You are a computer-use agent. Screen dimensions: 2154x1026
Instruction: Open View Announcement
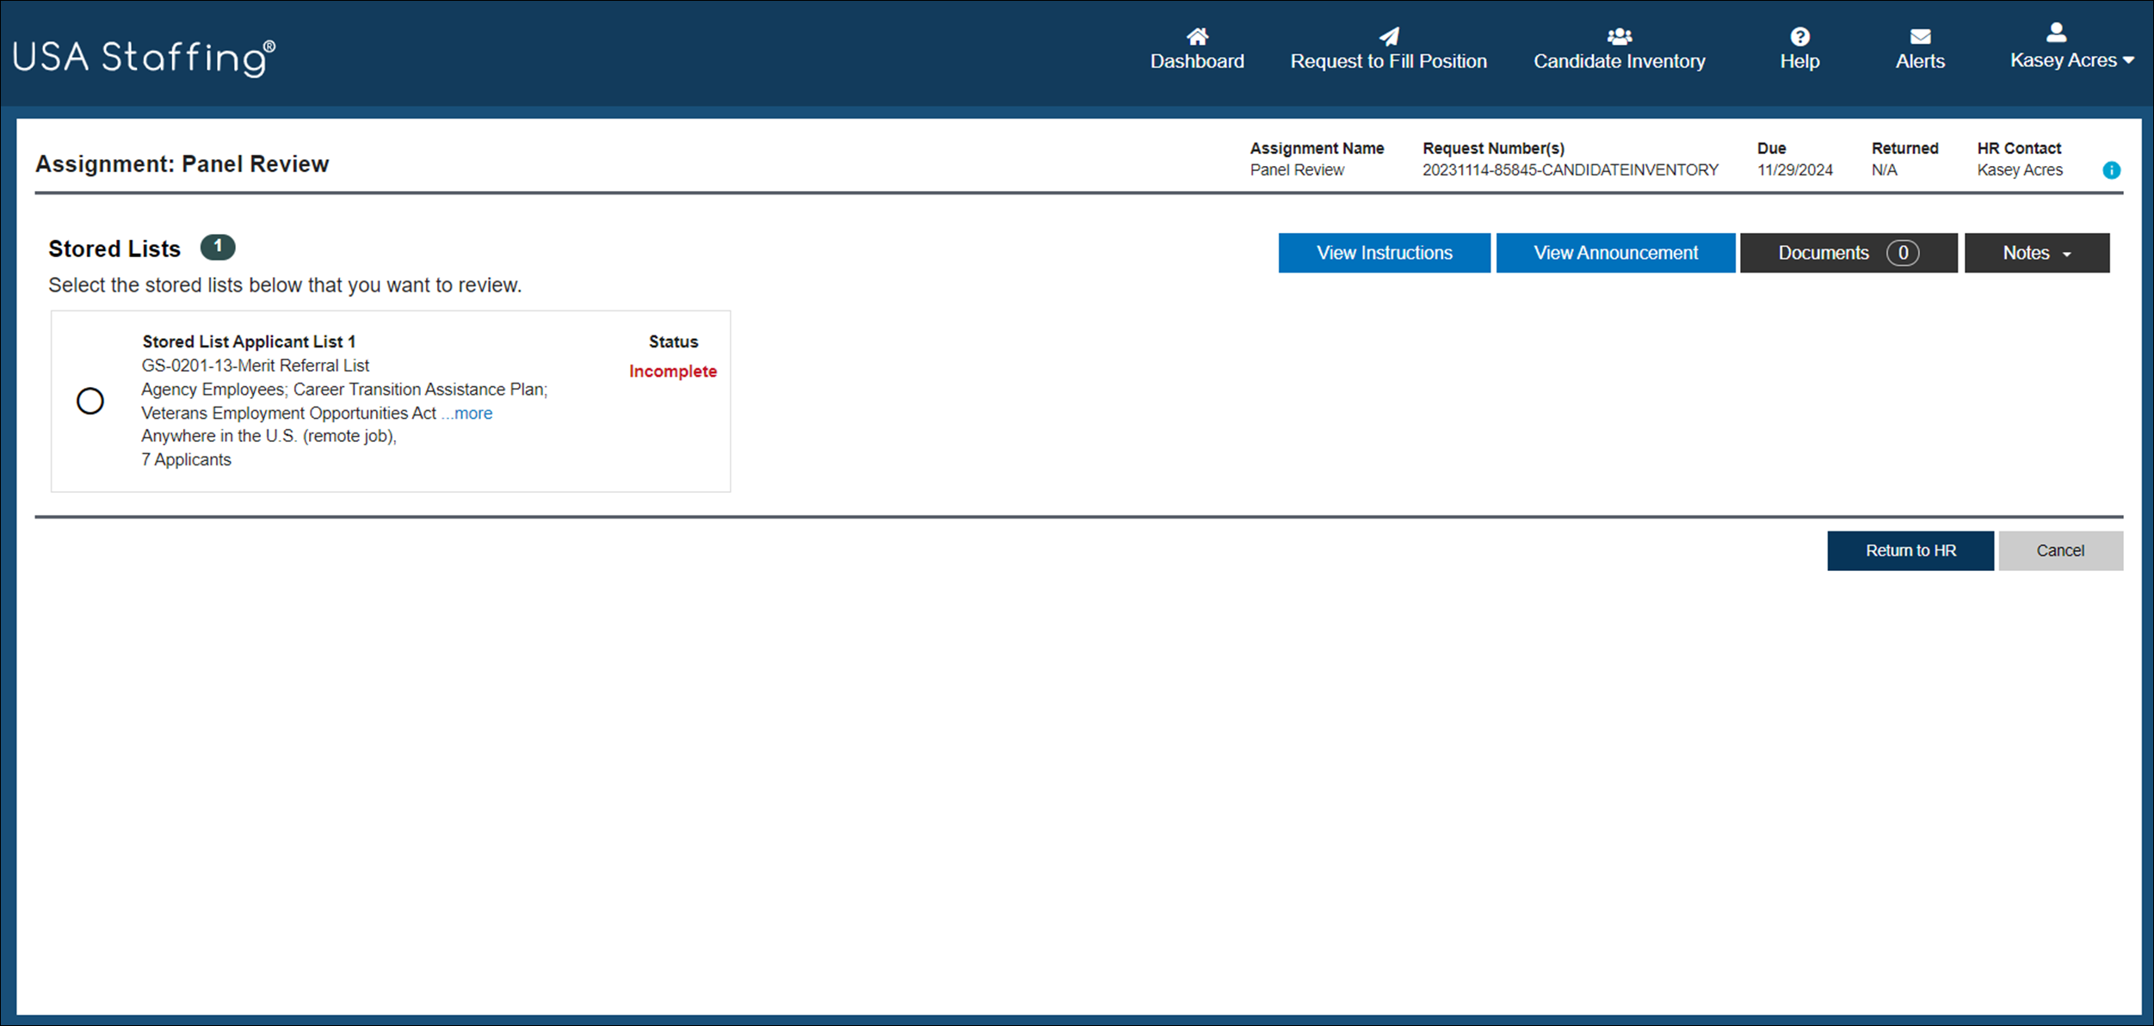tap(1615, 252)
